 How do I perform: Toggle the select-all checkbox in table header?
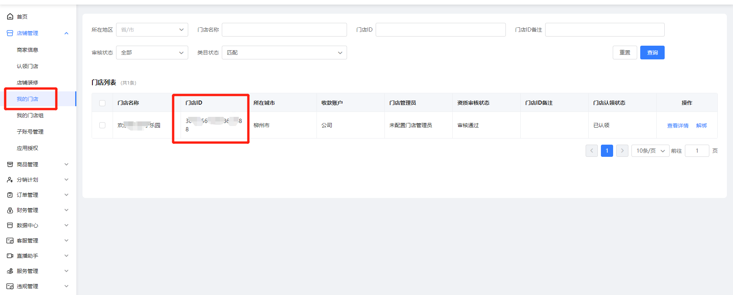point(102,103)
